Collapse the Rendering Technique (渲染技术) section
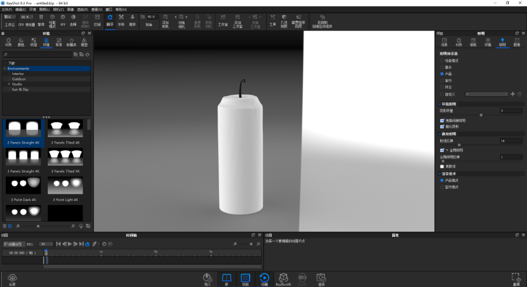This screenshot has height=287, width=527. pyautogui.click(x=440, y=174)
